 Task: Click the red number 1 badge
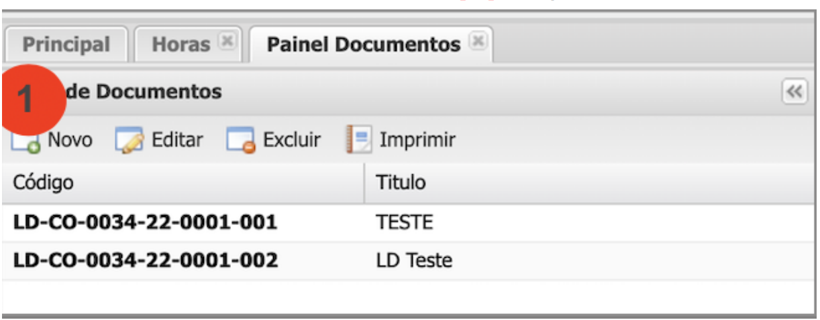pos(32,100)
